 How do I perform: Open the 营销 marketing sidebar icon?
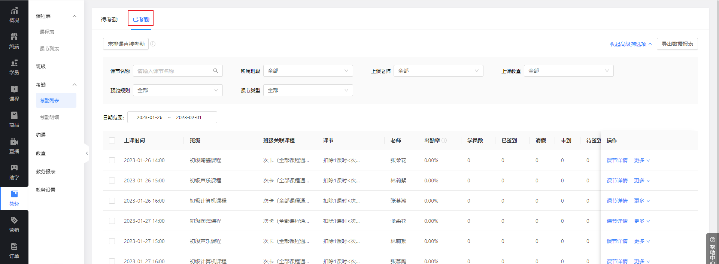pos(14,225)
